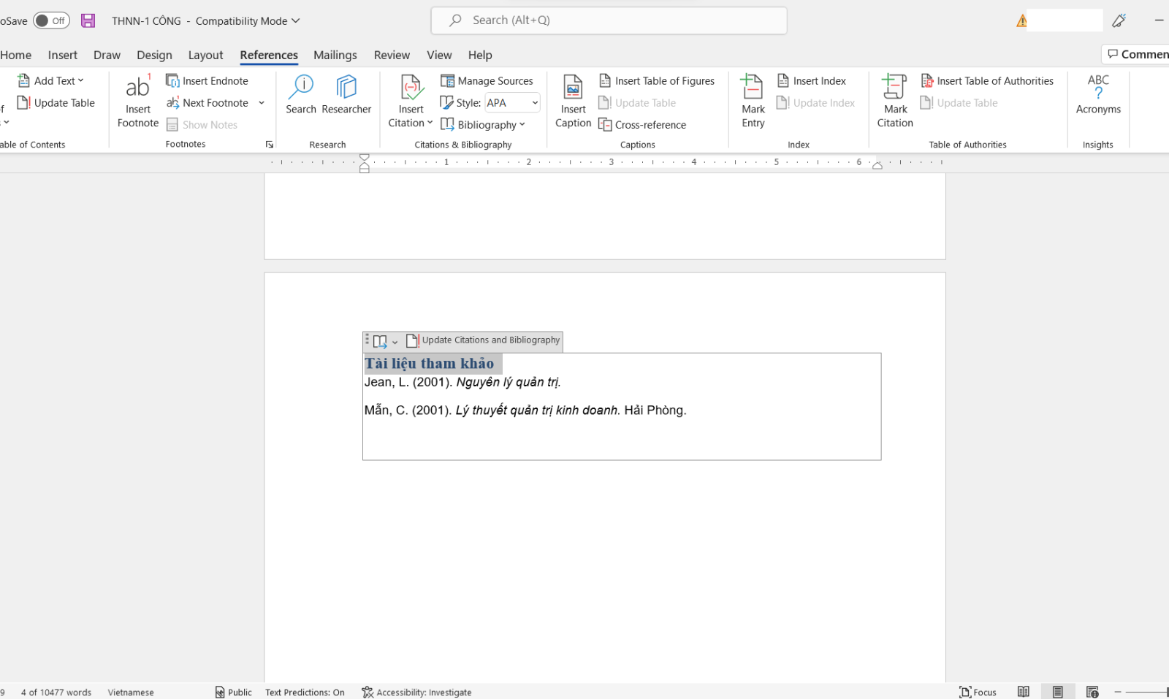Open the Researcher tool
1169x699 pixels.
pyautogui.click(x=346, y=88)
